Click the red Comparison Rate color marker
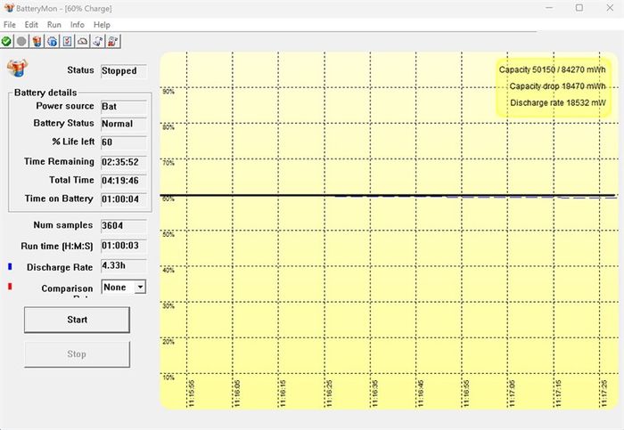Image resolution: width=624 pixels, height=430 pixels. [x=10, y=286]
